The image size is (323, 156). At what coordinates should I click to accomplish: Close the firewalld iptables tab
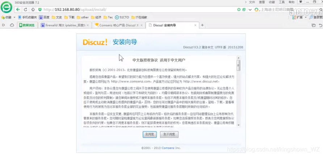click(x=88, y=25)
